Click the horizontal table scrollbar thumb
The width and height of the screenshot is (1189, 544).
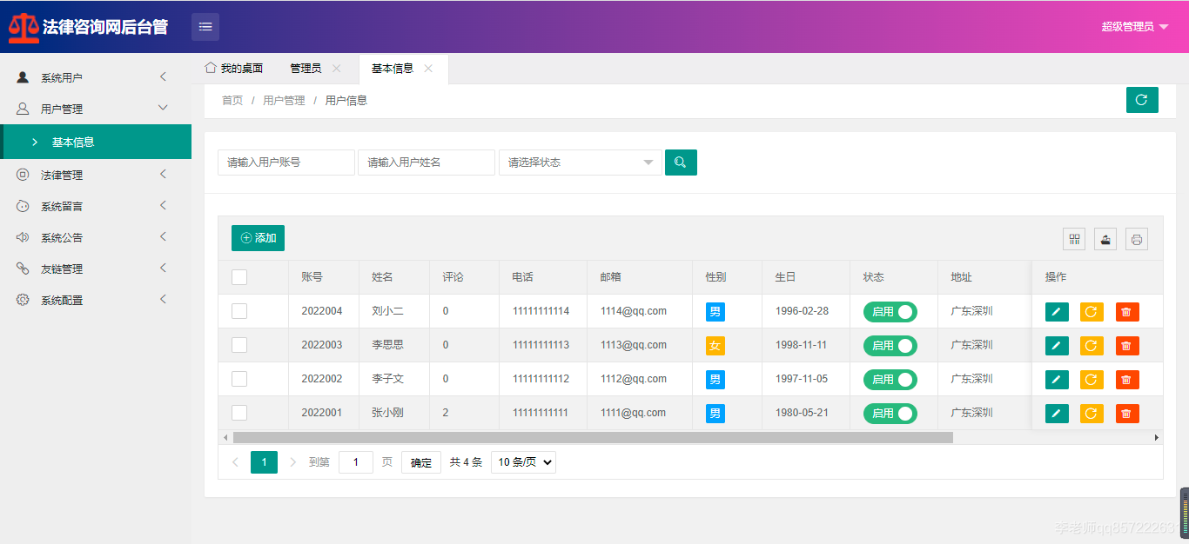click(x=593, y=437)
